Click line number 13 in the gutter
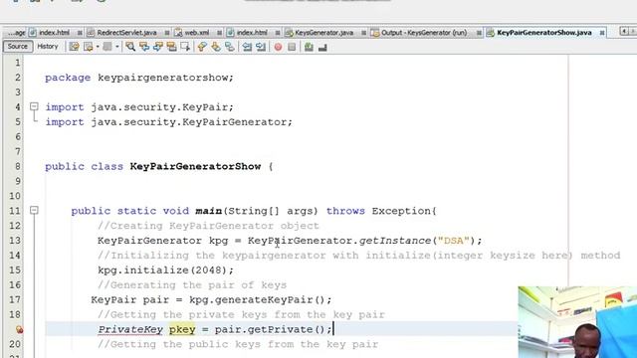 pos(15,241)
